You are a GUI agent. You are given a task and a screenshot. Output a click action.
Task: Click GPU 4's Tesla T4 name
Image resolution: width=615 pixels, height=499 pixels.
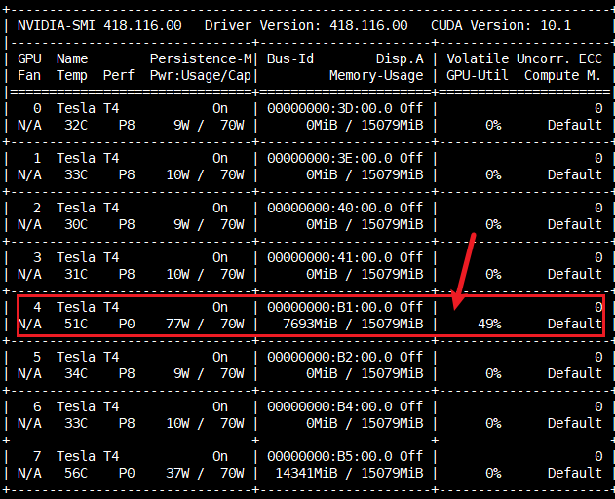[88, 307]
